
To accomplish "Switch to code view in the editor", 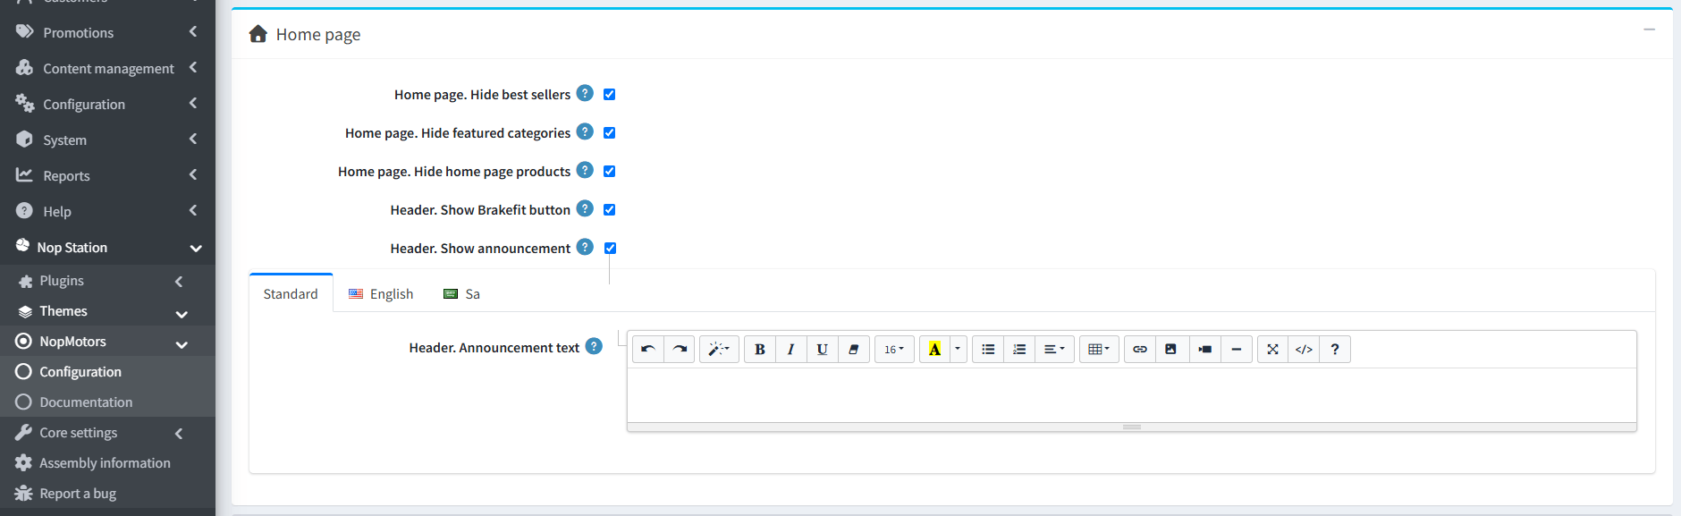I will [1304, 350].
